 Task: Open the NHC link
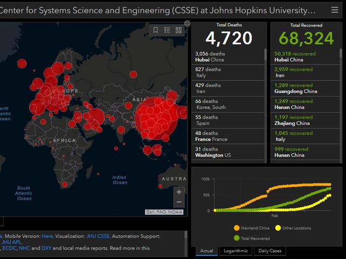coord(24,248)
